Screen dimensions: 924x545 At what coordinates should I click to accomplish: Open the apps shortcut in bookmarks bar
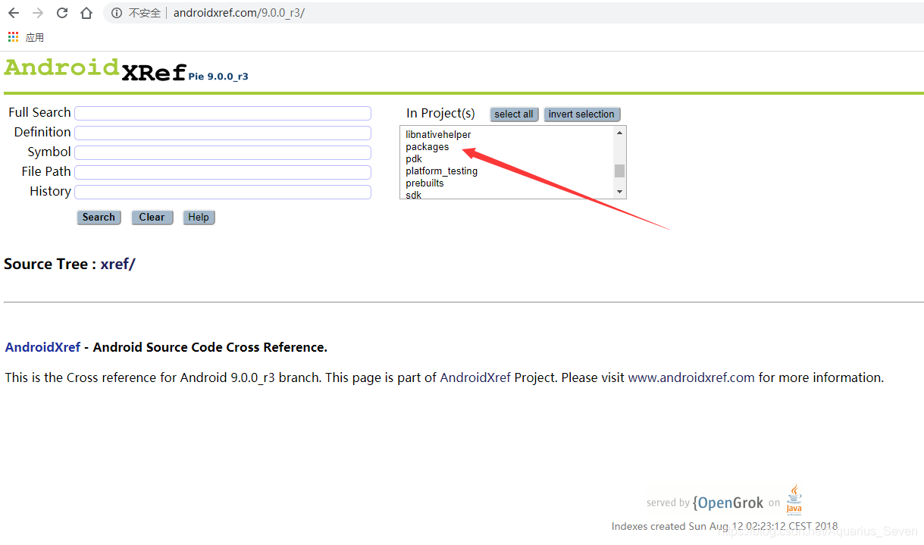click(x=26, y=37)
